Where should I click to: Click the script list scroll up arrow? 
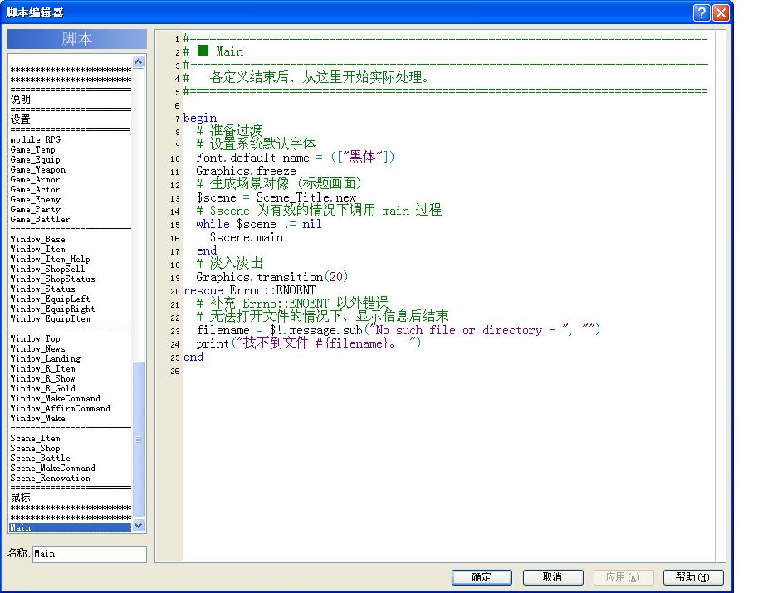coord(139,61)
